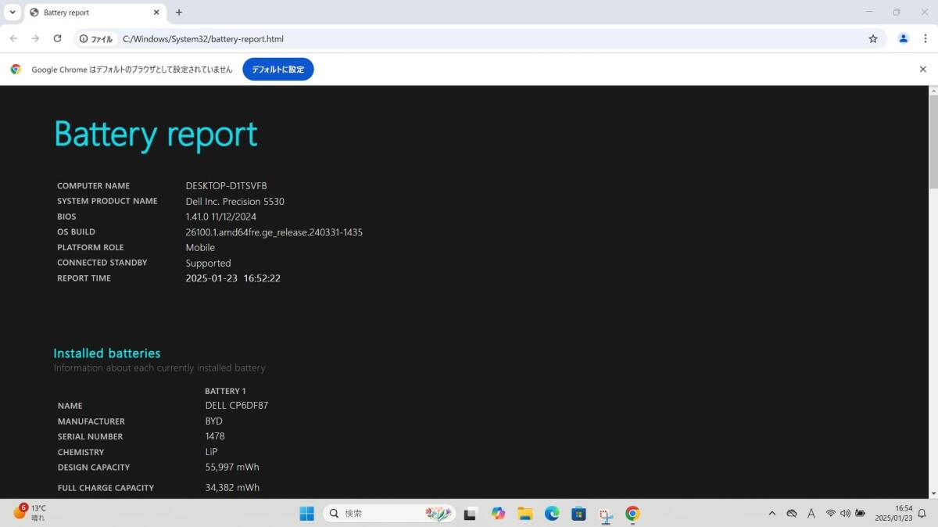Open the Windows Start menu

[x=306, y=513]
